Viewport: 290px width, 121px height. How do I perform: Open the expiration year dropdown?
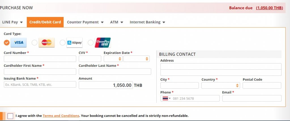pyautogui.click(x=137, y=59)
